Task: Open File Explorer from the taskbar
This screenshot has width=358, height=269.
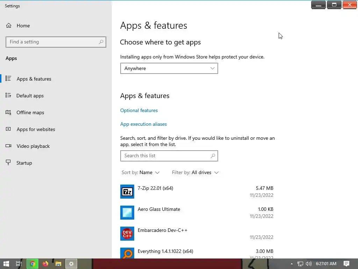Action: (x=58, y=264)
